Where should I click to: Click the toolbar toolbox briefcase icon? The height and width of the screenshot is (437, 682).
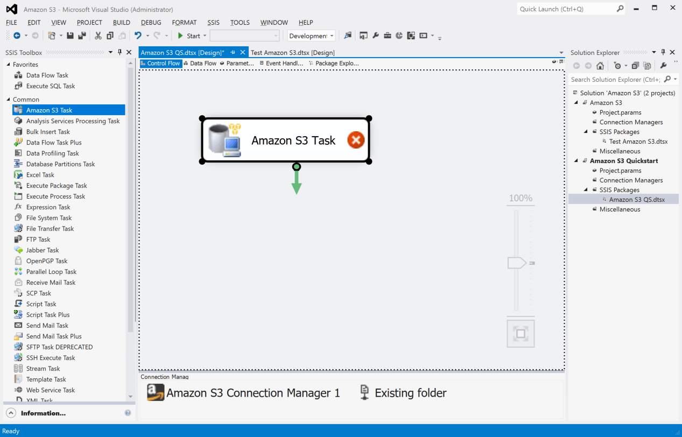(388, 36)
